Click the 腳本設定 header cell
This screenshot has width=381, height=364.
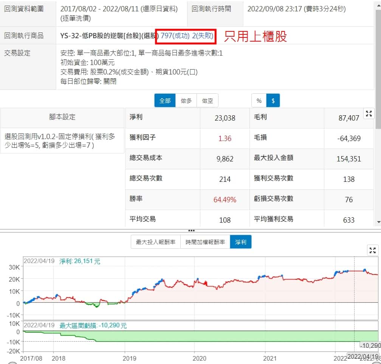pos(62,117)
